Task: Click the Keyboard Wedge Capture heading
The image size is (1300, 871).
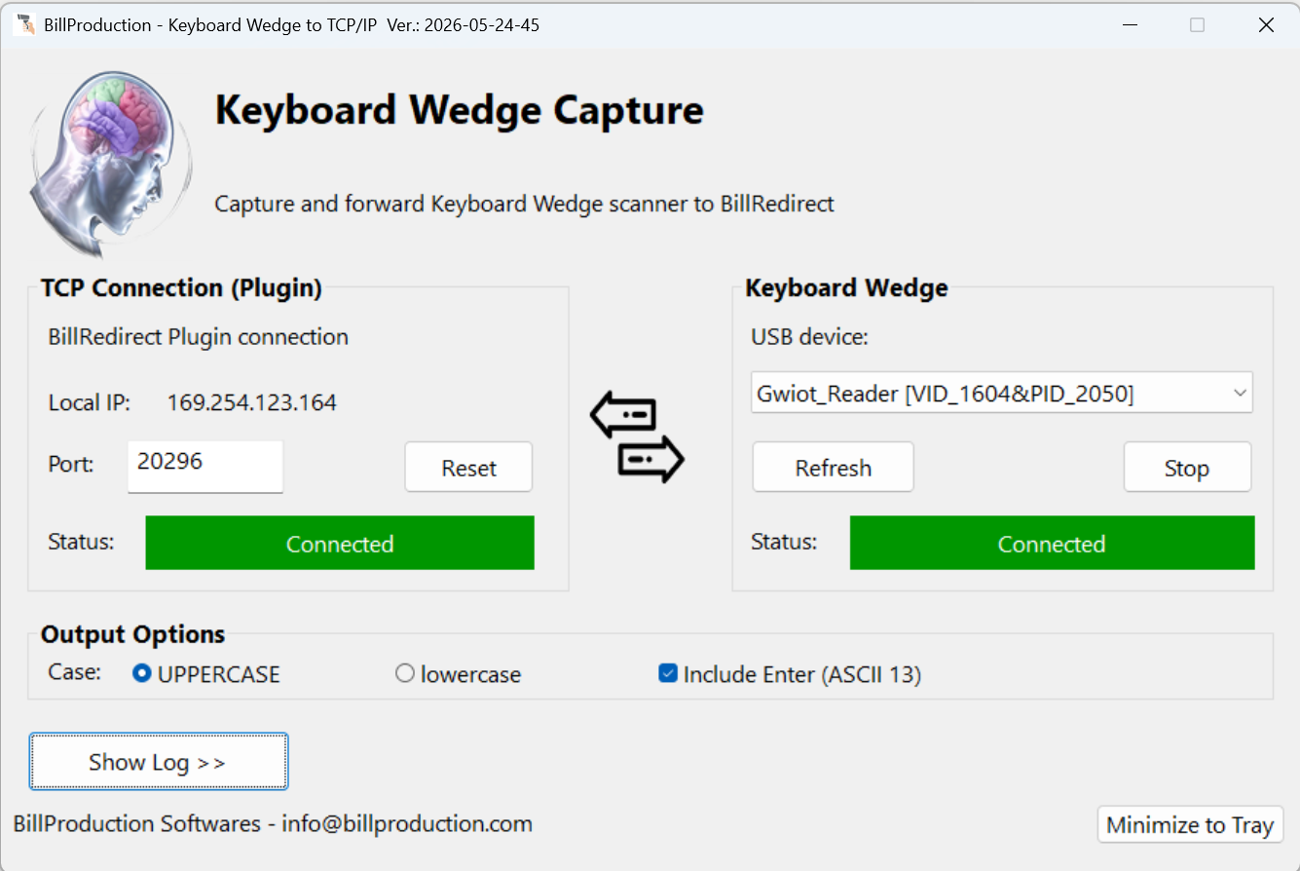Action: pyautogui.click(x=460, y=110)
